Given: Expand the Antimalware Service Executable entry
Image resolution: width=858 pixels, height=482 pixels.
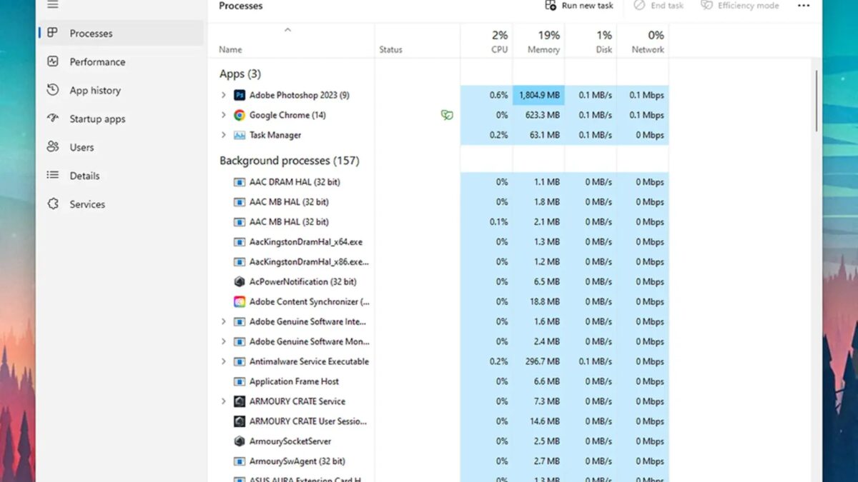Looking at the screenshot, I should tap(223, 361).
